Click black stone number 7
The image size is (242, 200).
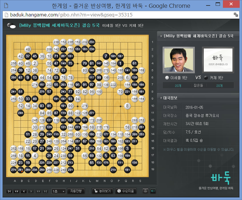[106, 56]
